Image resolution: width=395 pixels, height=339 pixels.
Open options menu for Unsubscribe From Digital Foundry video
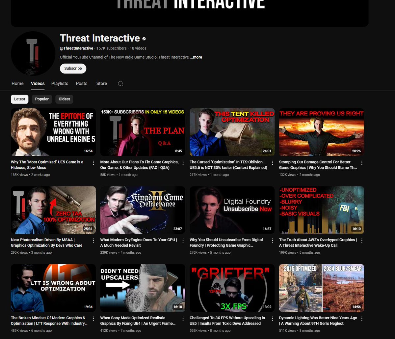[273, 240]
